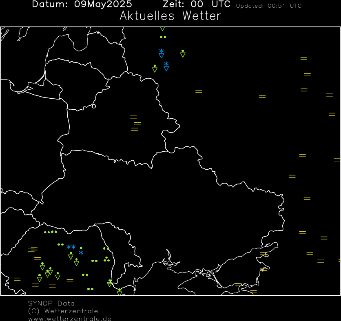Click the southernmost green double dots in Romania

coord(90,289)
